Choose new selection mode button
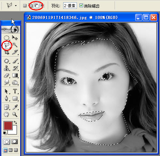The height and width of the screenshot is (156, 160). pyautogui.click(x=25, y=6)
